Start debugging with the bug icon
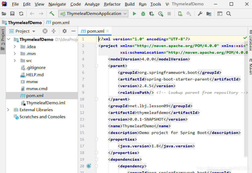Screen dimensions: 252x173 (x=143, y=14)
